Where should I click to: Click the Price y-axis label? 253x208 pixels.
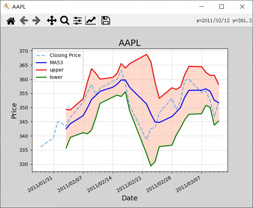tap(14, 111)
